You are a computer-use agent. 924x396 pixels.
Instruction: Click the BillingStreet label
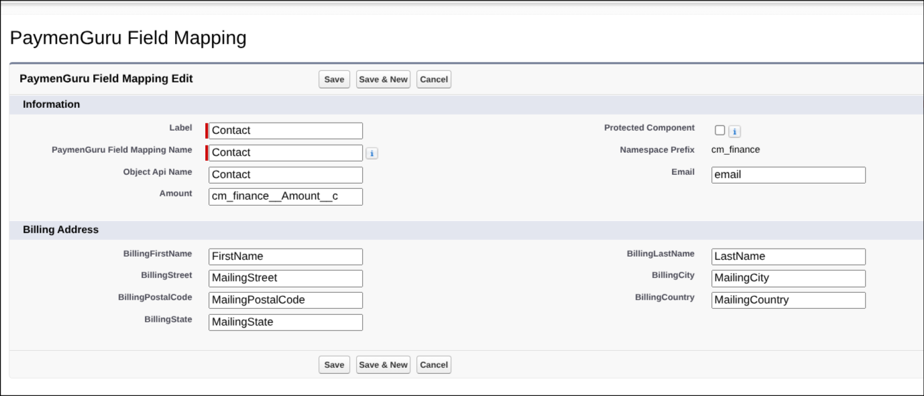(x=166, y=275)
